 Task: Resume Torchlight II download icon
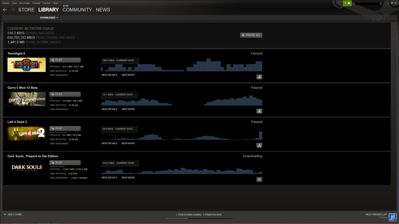[x=259, y=77]
